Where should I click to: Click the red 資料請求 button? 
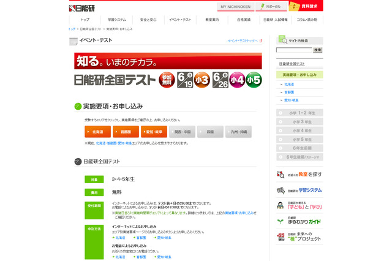(306, 6)
